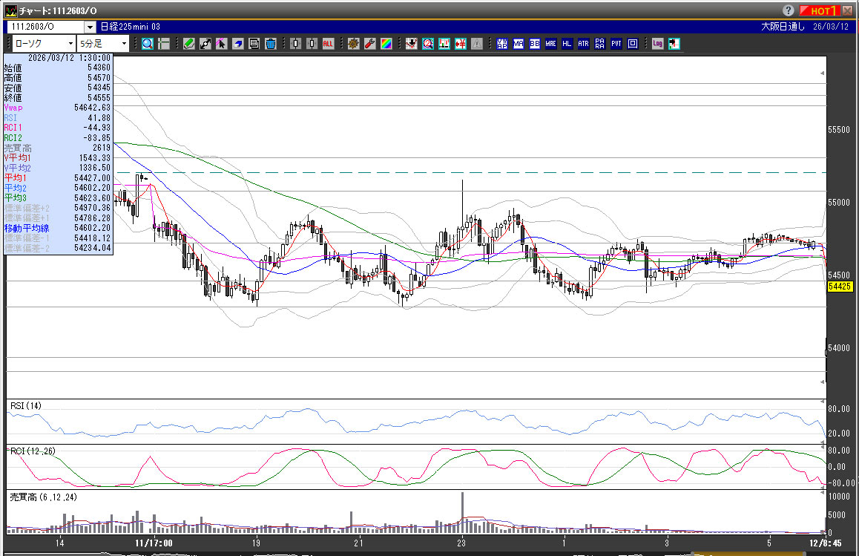859x556 pixels.
Task: Toggle the PVT indicator button
Action: pos(616,44)
